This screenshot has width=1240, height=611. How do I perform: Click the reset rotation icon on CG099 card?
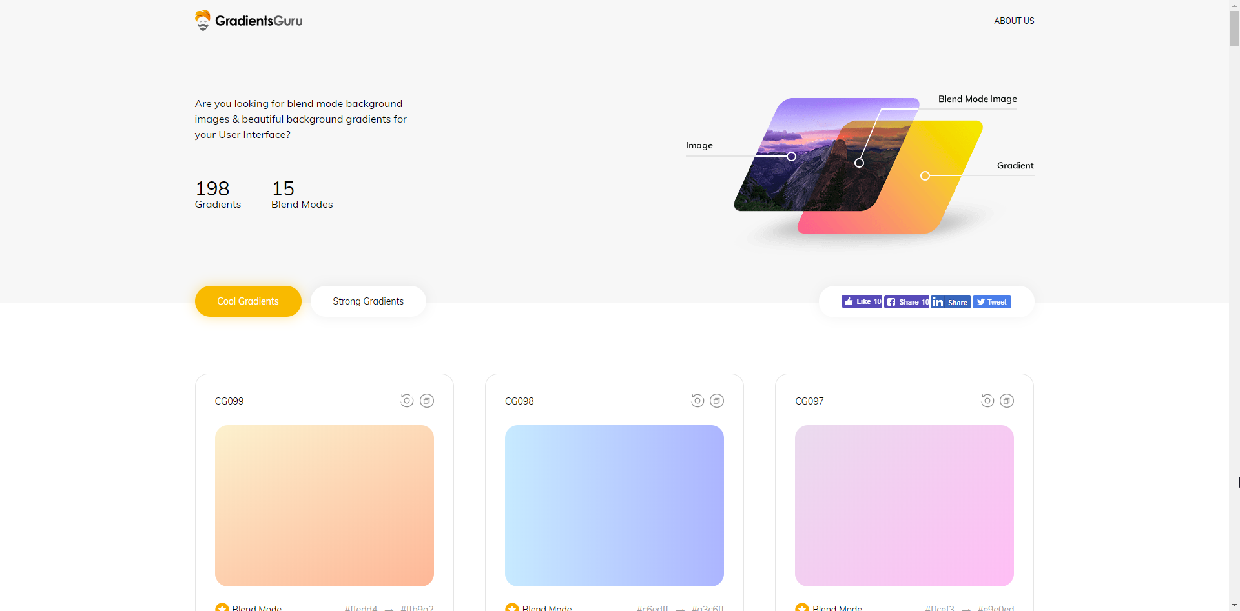pos(406,401)
